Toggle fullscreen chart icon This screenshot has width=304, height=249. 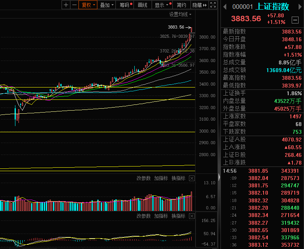[213, 5]
